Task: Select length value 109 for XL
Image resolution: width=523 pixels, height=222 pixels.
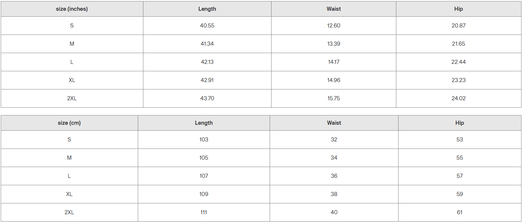Action: tap(204, 194)
